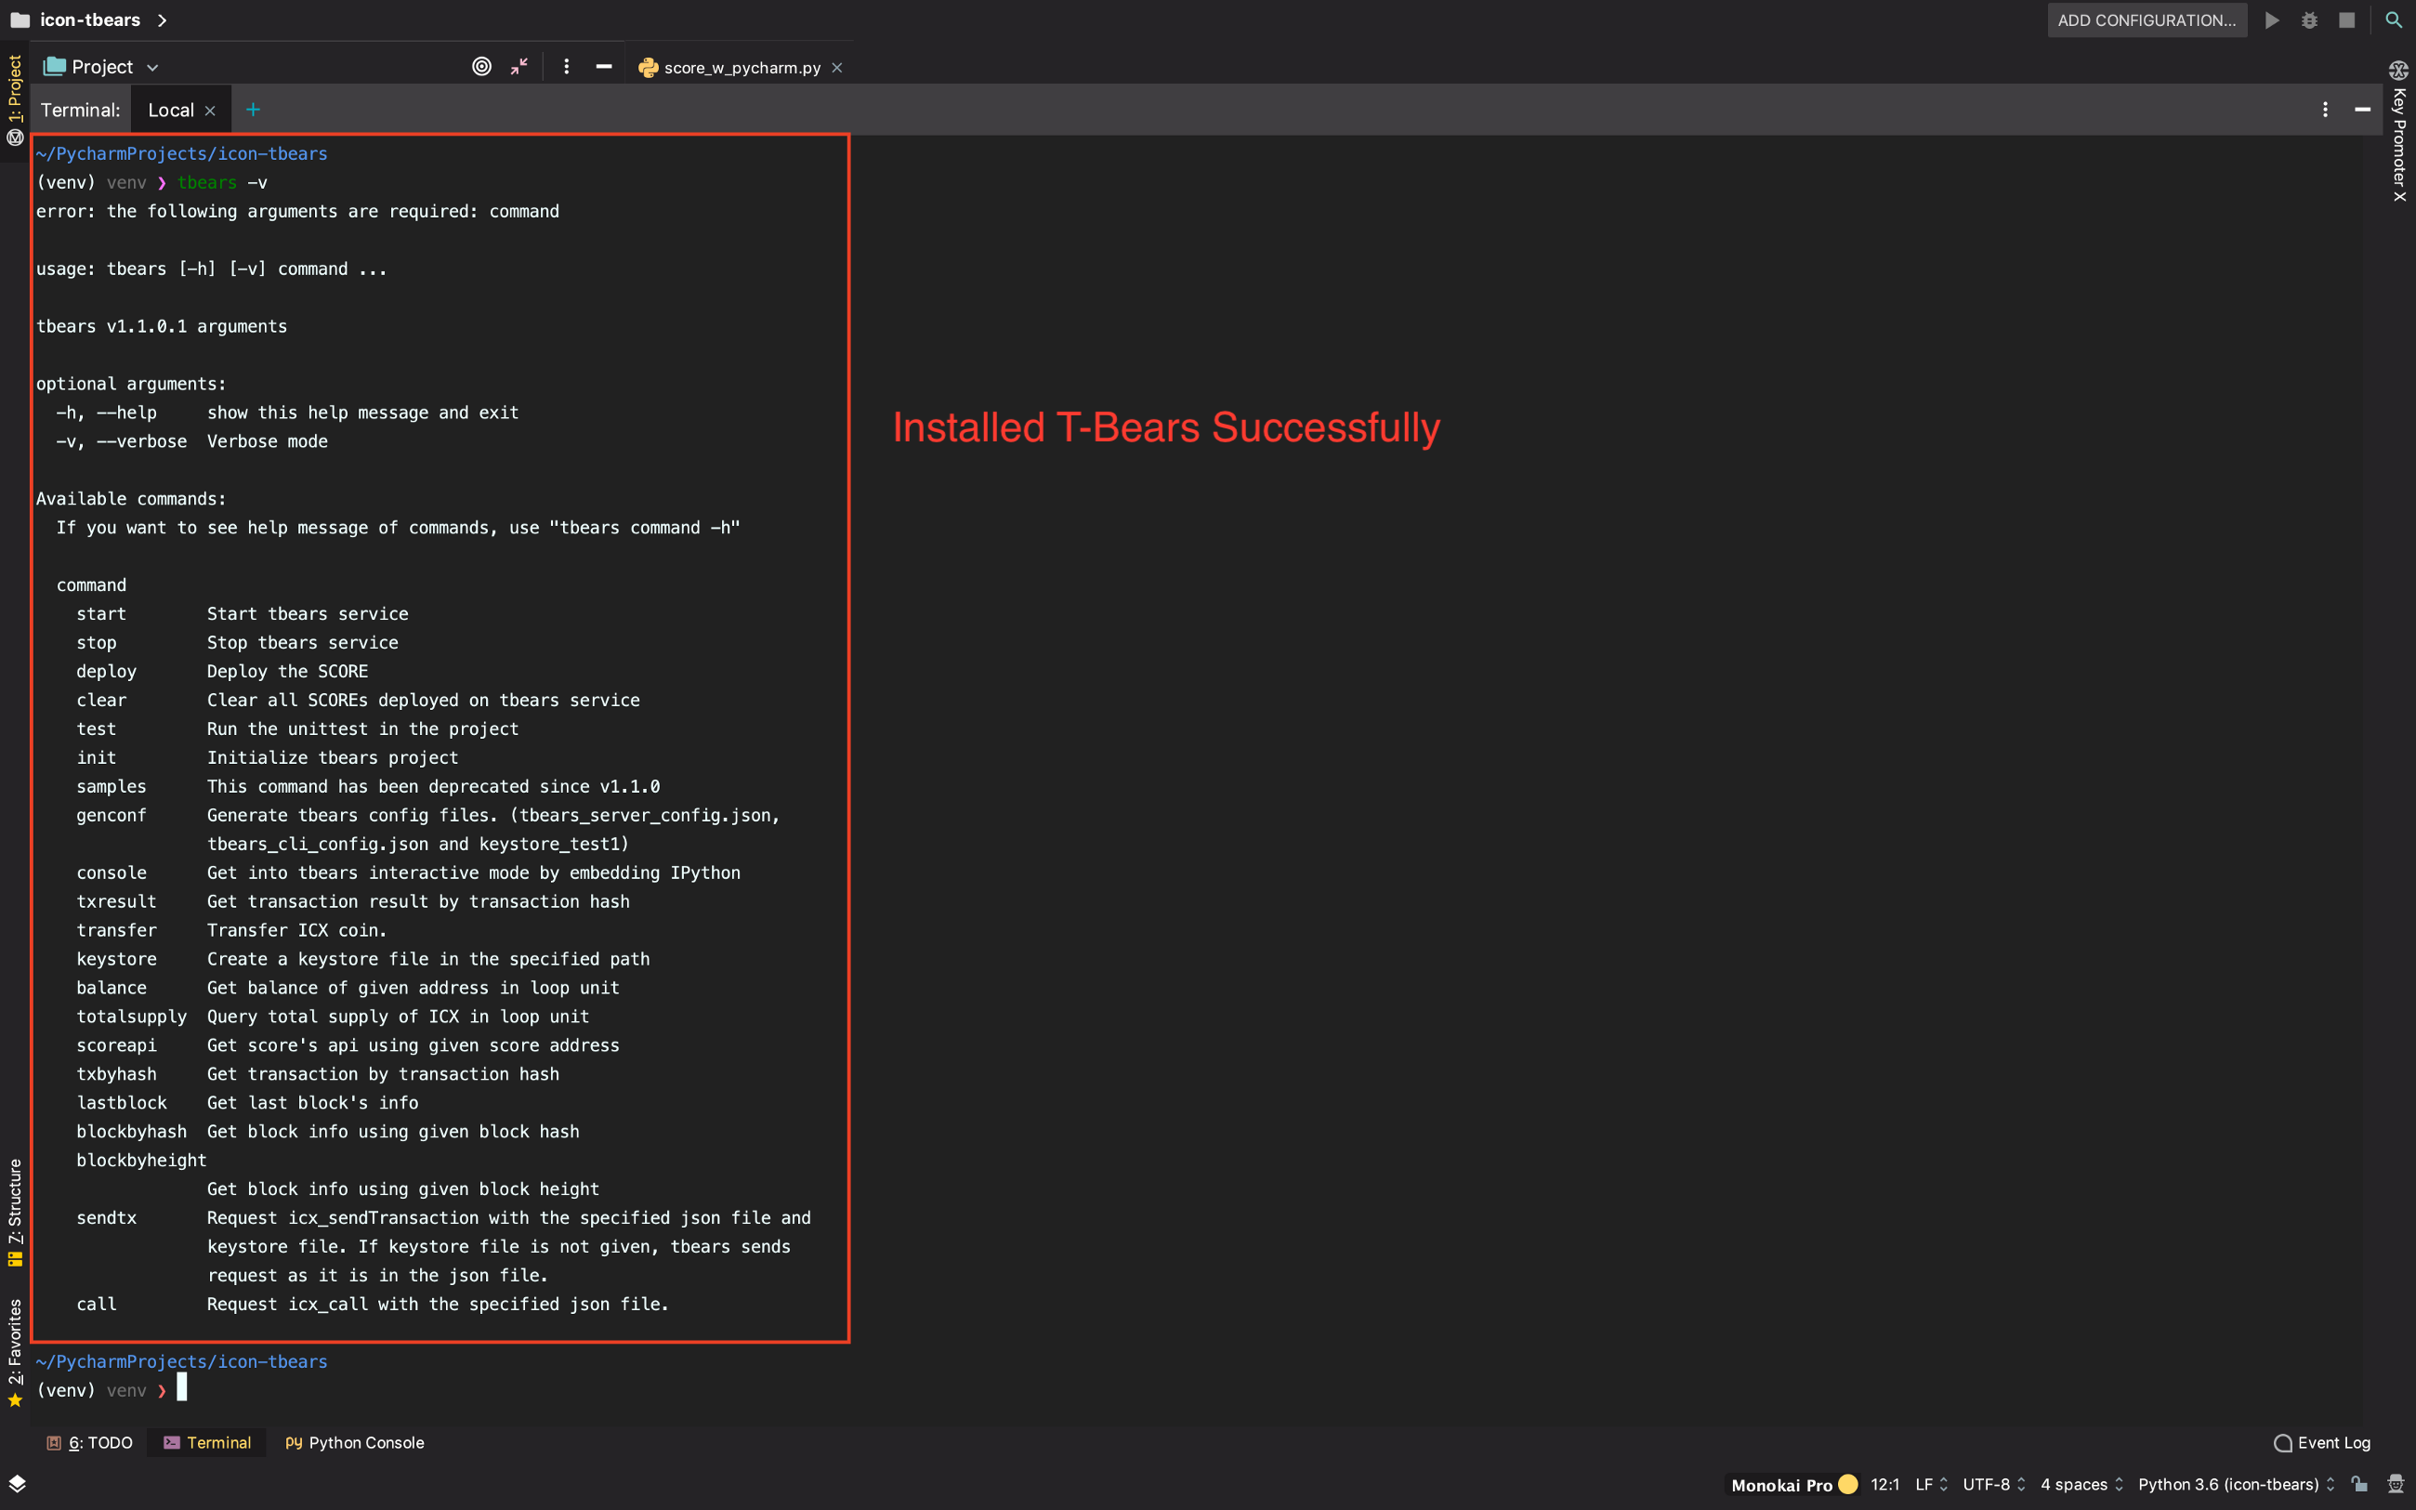
Task: Click the ADD CONFIGURATION... button
Action: (2147, 20)
